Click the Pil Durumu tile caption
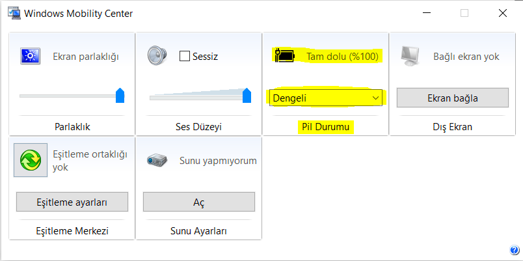 tap(326, 126)
